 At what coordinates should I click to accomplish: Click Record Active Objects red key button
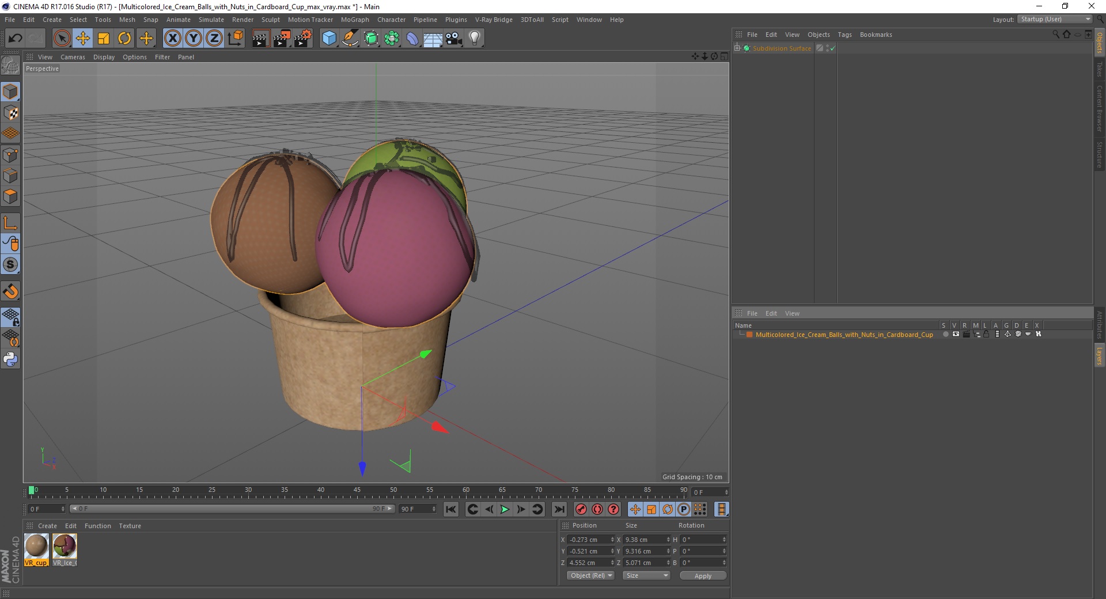581,509
